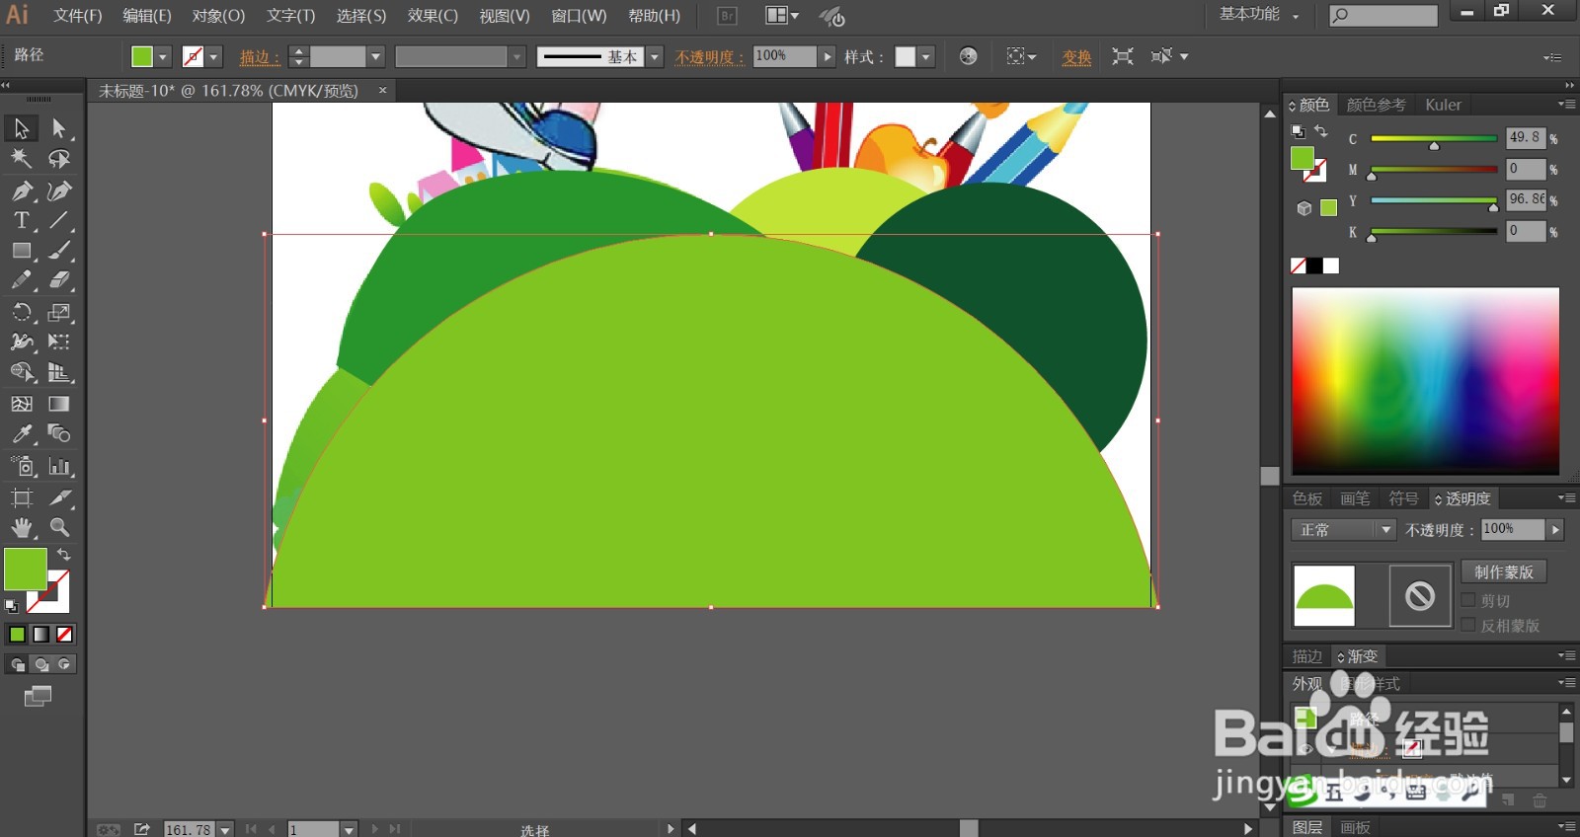The image size is (1580, 837).
Task: Set the fill to None in toolbox
Action: click(64, 635)
